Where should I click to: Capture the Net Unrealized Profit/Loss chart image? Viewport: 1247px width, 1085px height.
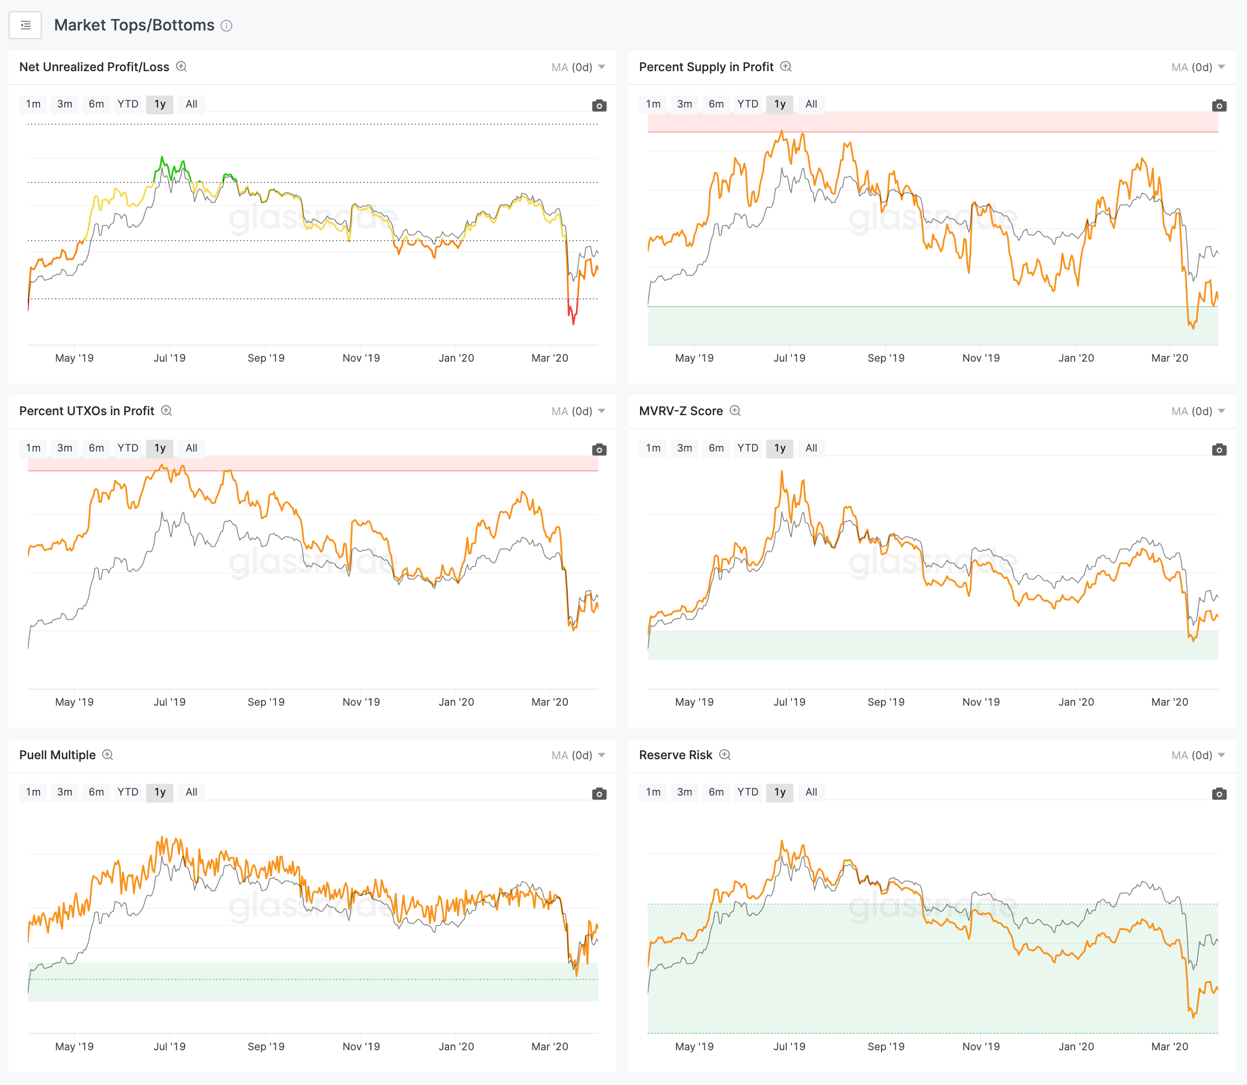pyautogui.click(x=598, y=105)
